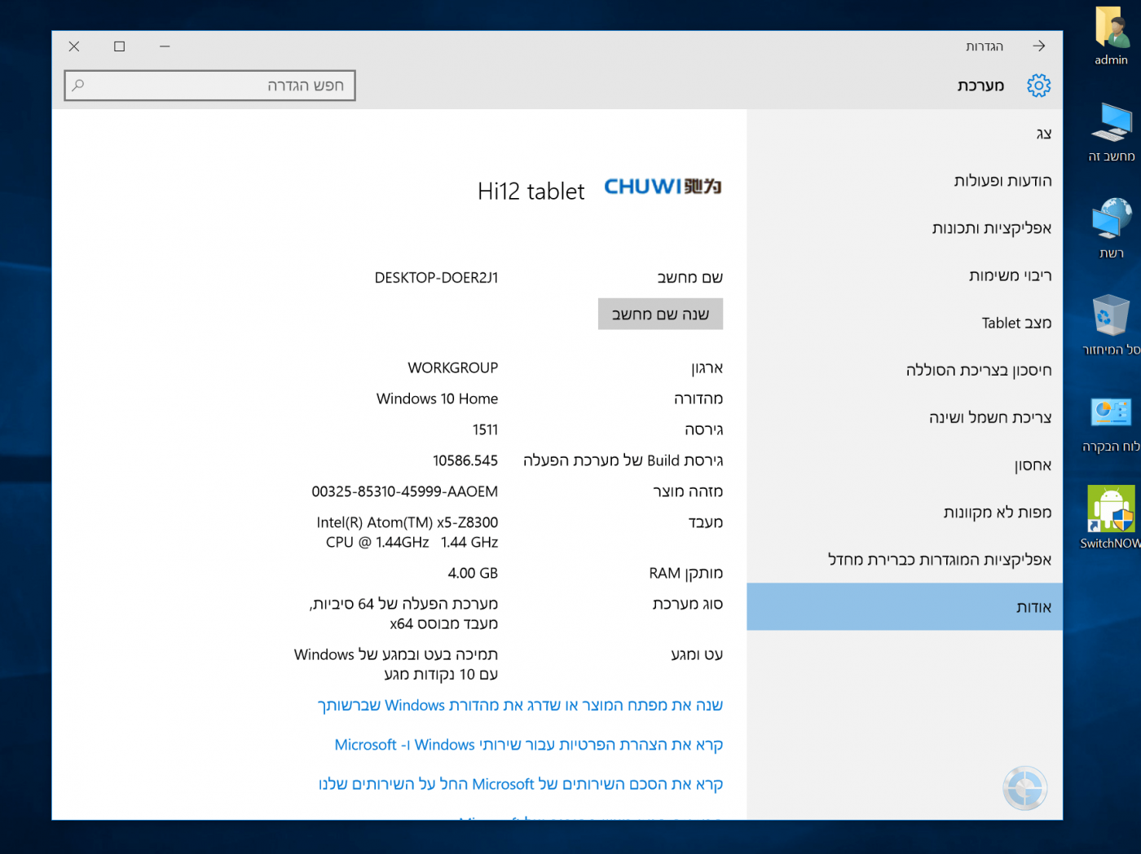Open This PC desktop icon
1141x854 pixels.
tap(1112, 132)
